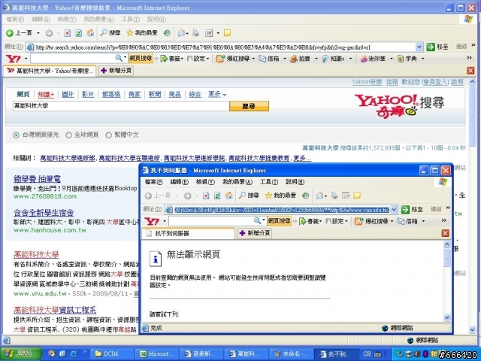Print page from Yahoo search window toolbar

tap(195, 33)
